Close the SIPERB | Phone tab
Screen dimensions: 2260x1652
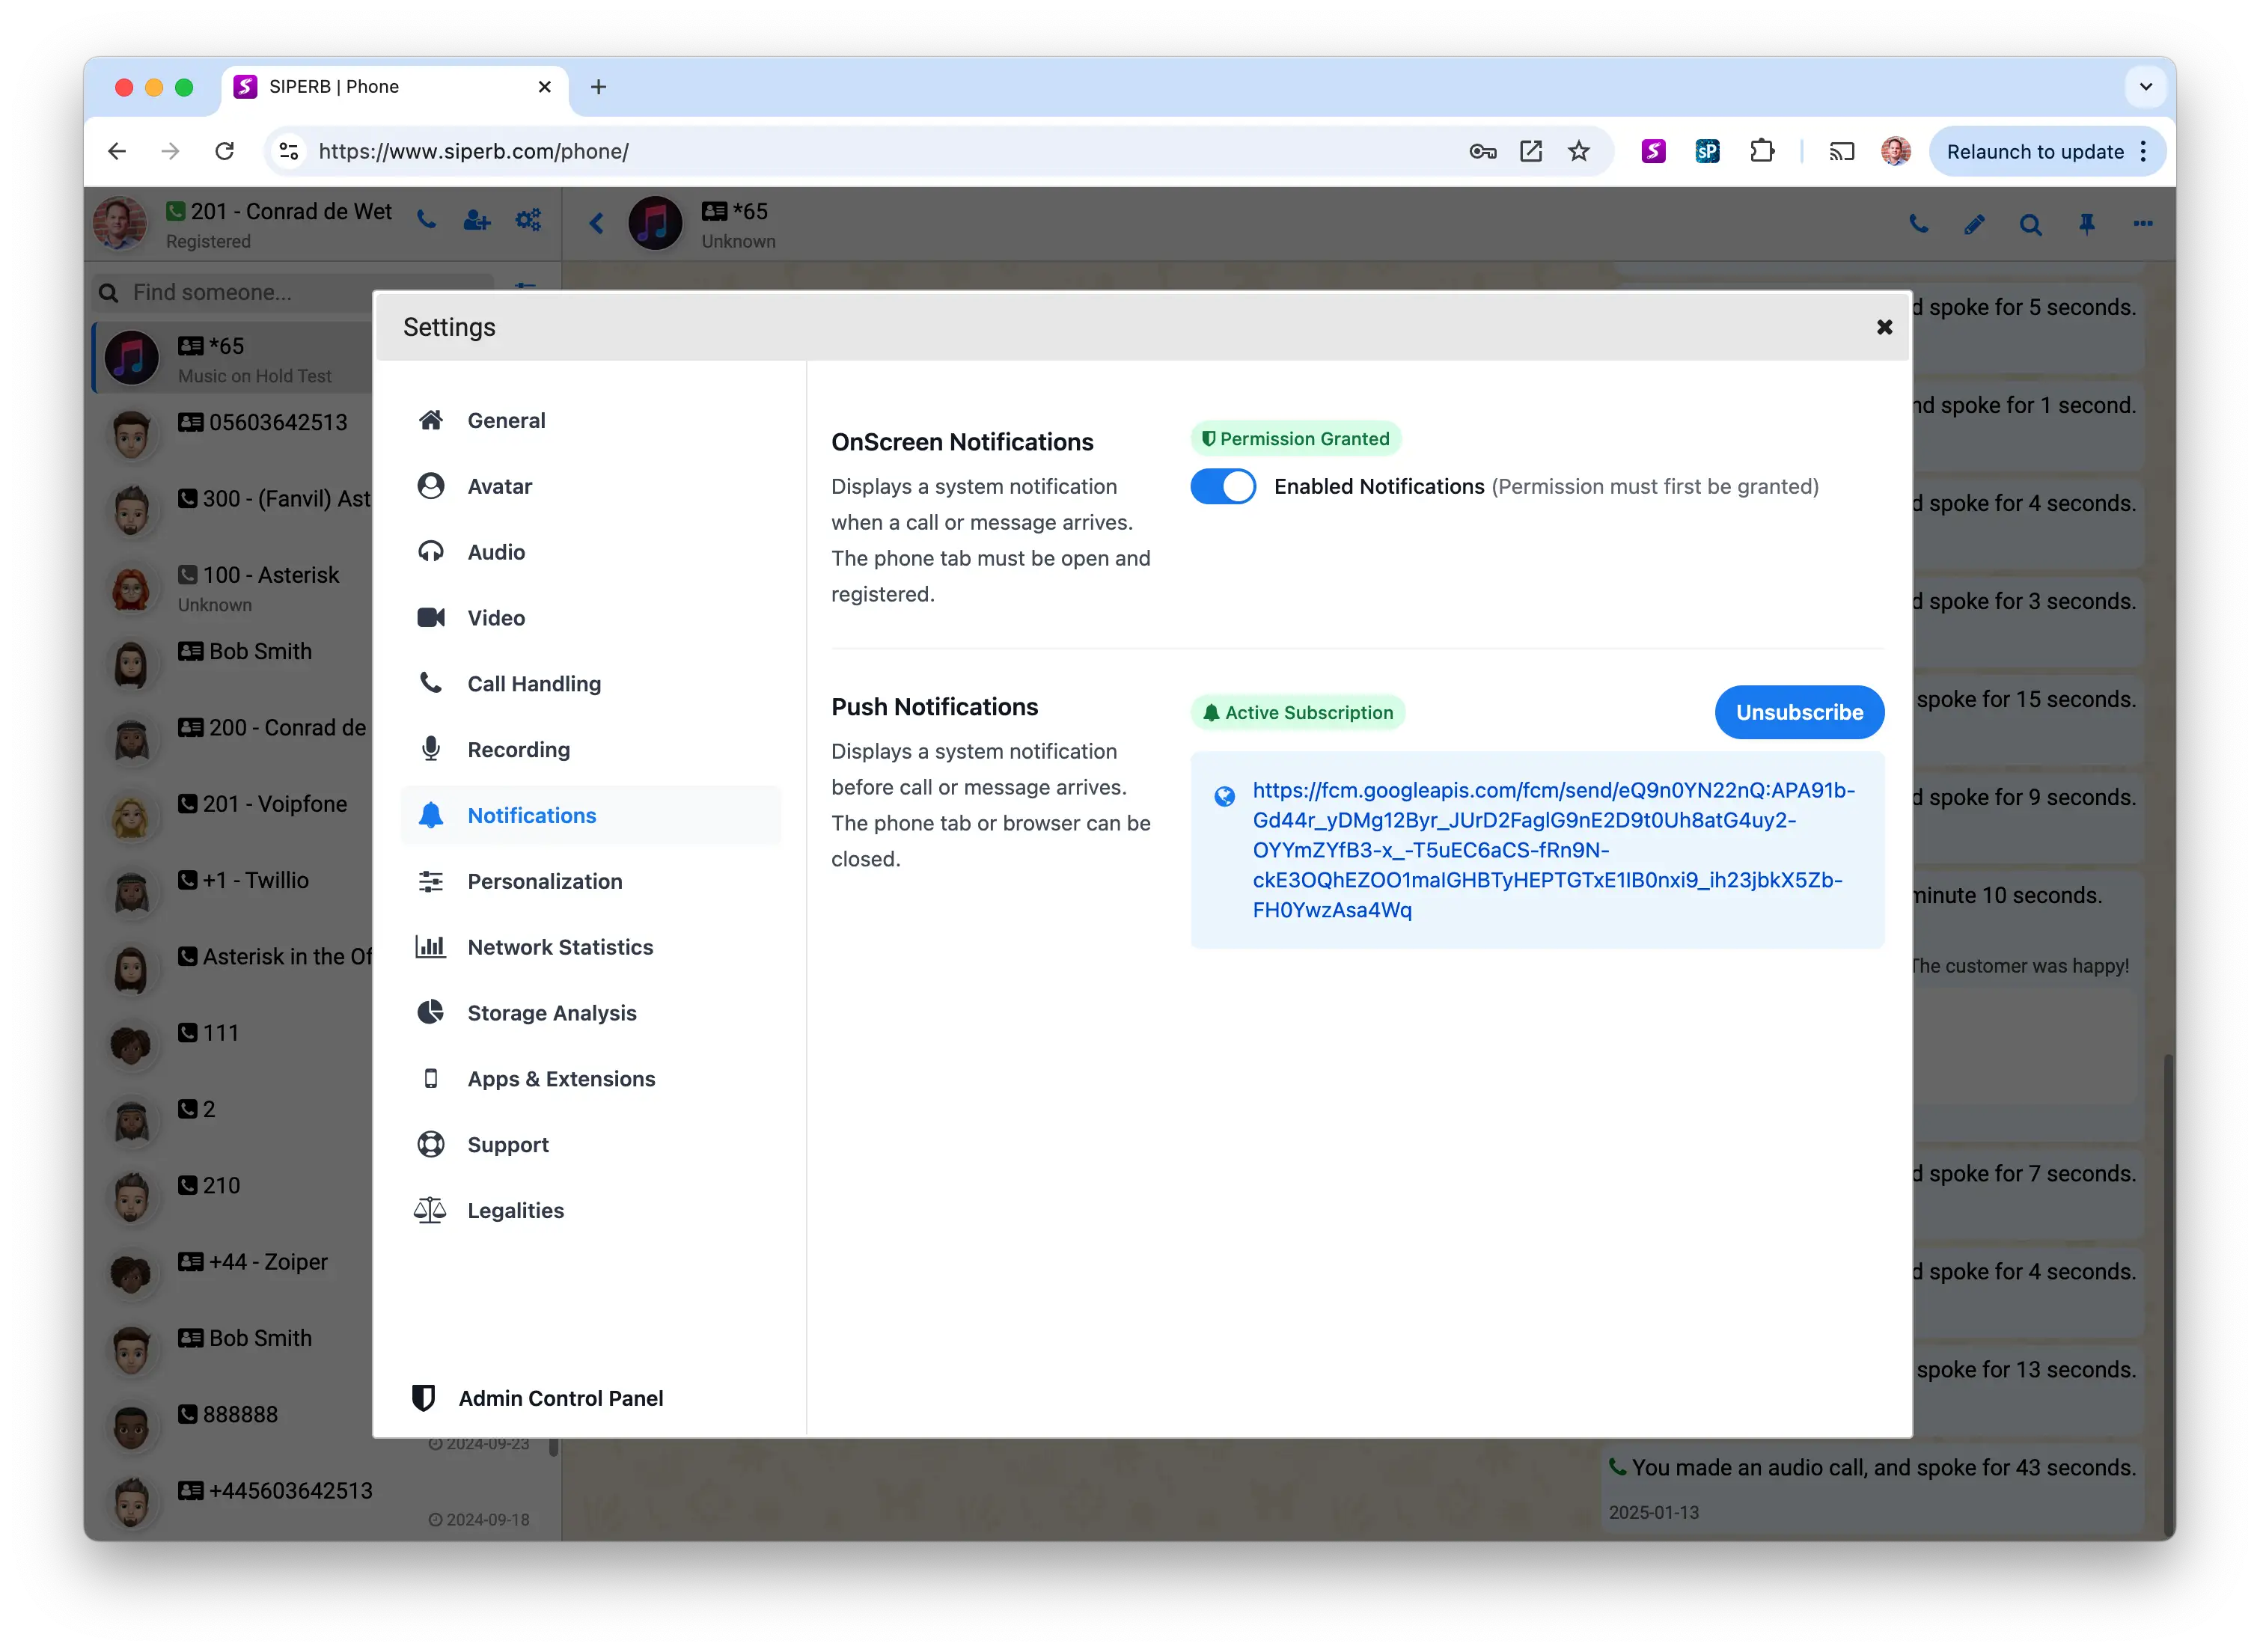[x=545, y=87]
